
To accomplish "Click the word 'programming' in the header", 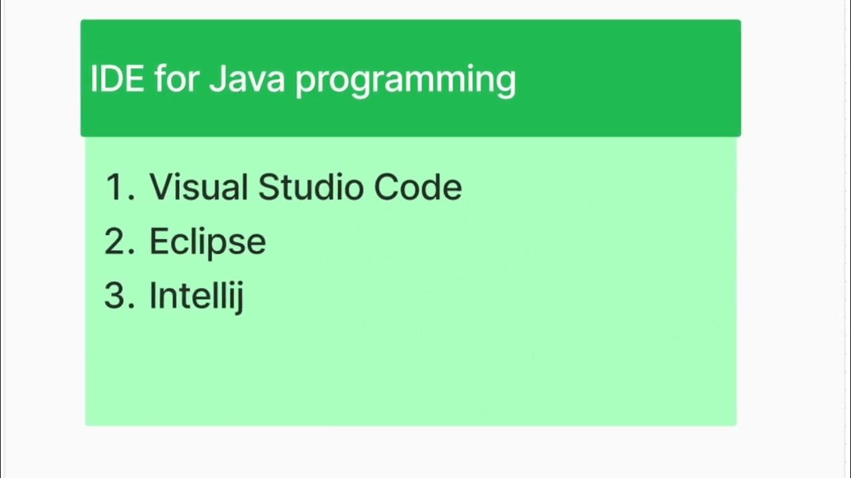I will click(406, 82).
